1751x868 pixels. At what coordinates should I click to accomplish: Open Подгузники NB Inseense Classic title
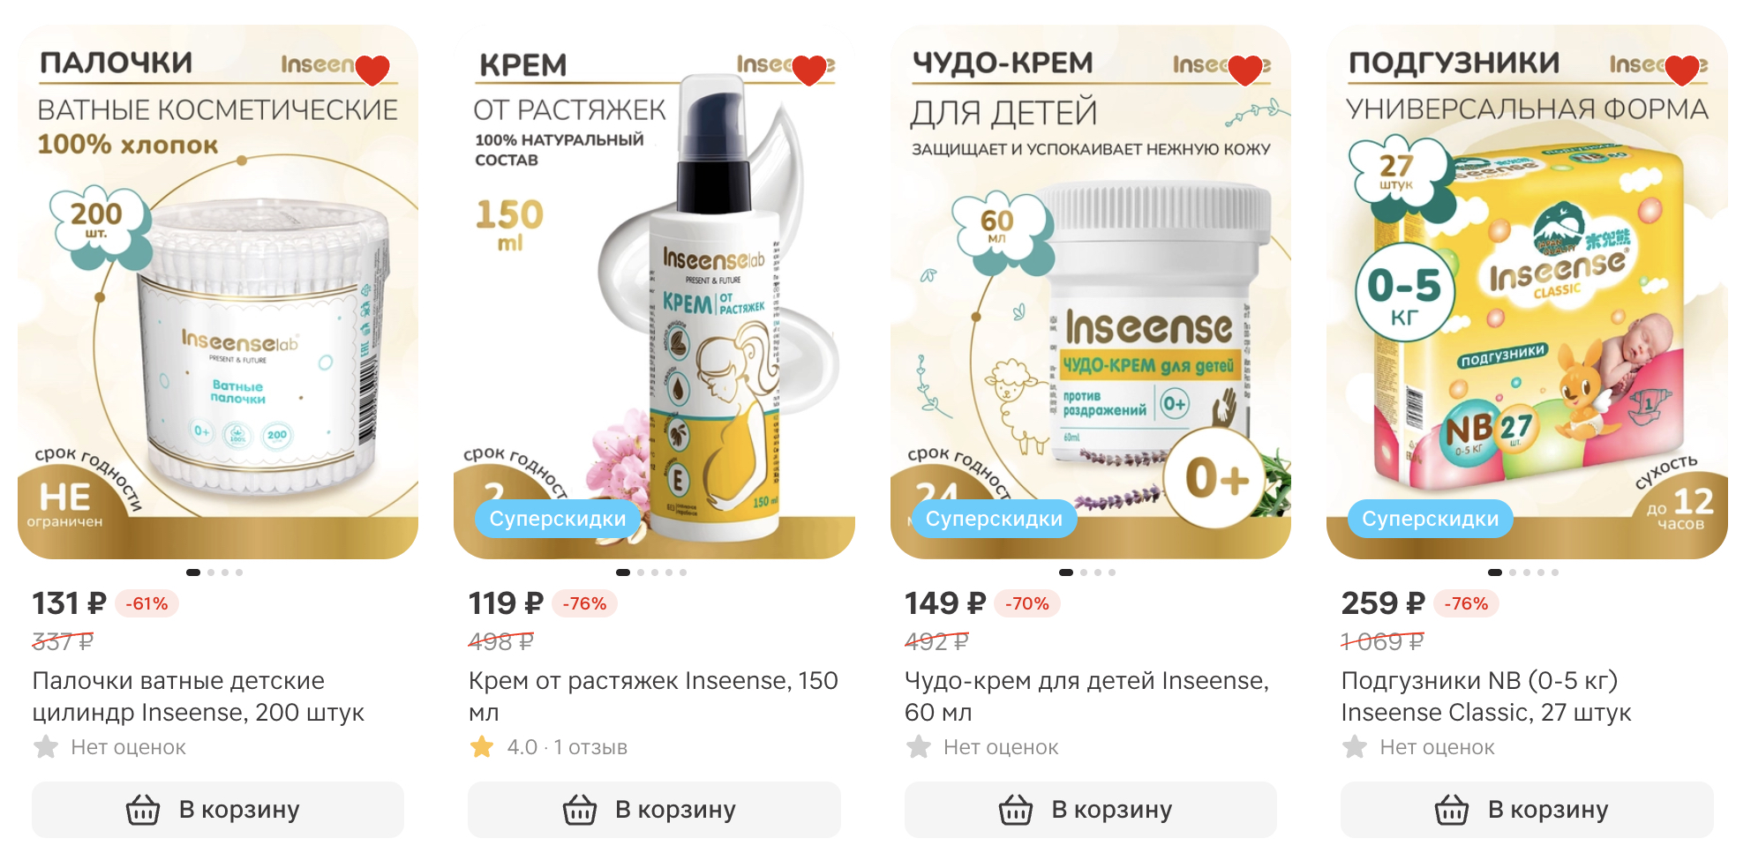pyautogui.click(x=1486, y=696)
